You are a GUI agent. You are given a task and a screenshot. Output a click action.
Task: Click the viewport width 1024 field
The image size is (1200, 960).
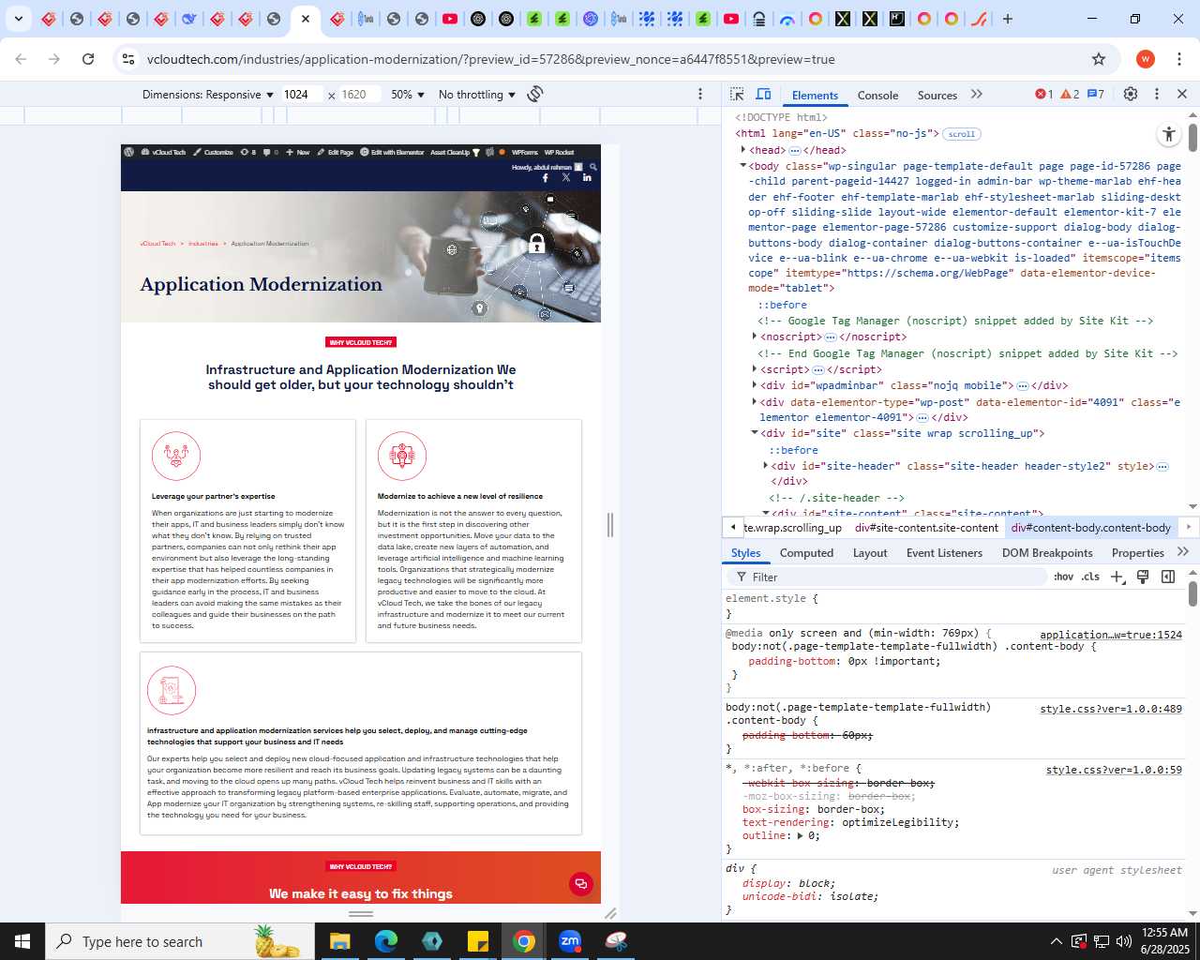click(x=302, y=95)
